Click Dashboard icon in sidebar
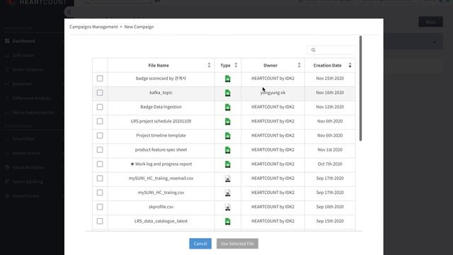 point(7,41)
